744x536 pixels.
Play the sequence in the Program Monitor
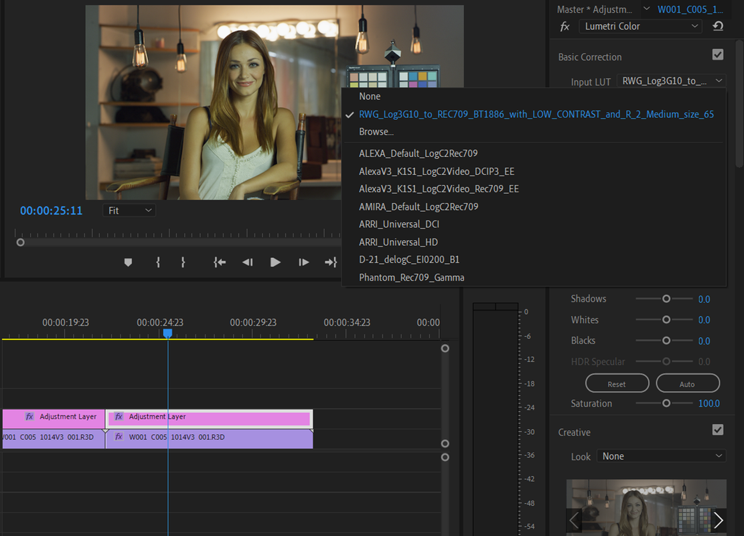coord(275,262)
